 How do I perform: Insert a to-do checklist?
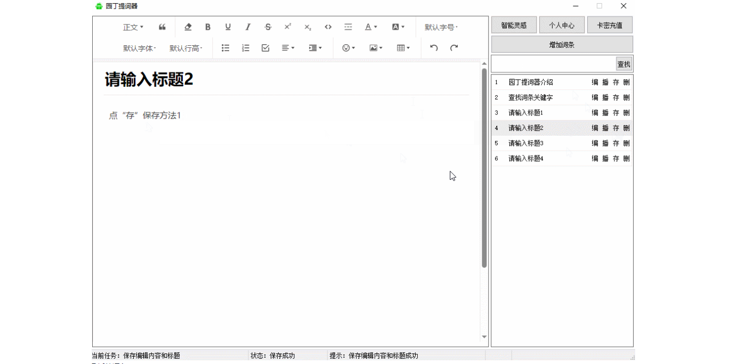pos(265,48)
